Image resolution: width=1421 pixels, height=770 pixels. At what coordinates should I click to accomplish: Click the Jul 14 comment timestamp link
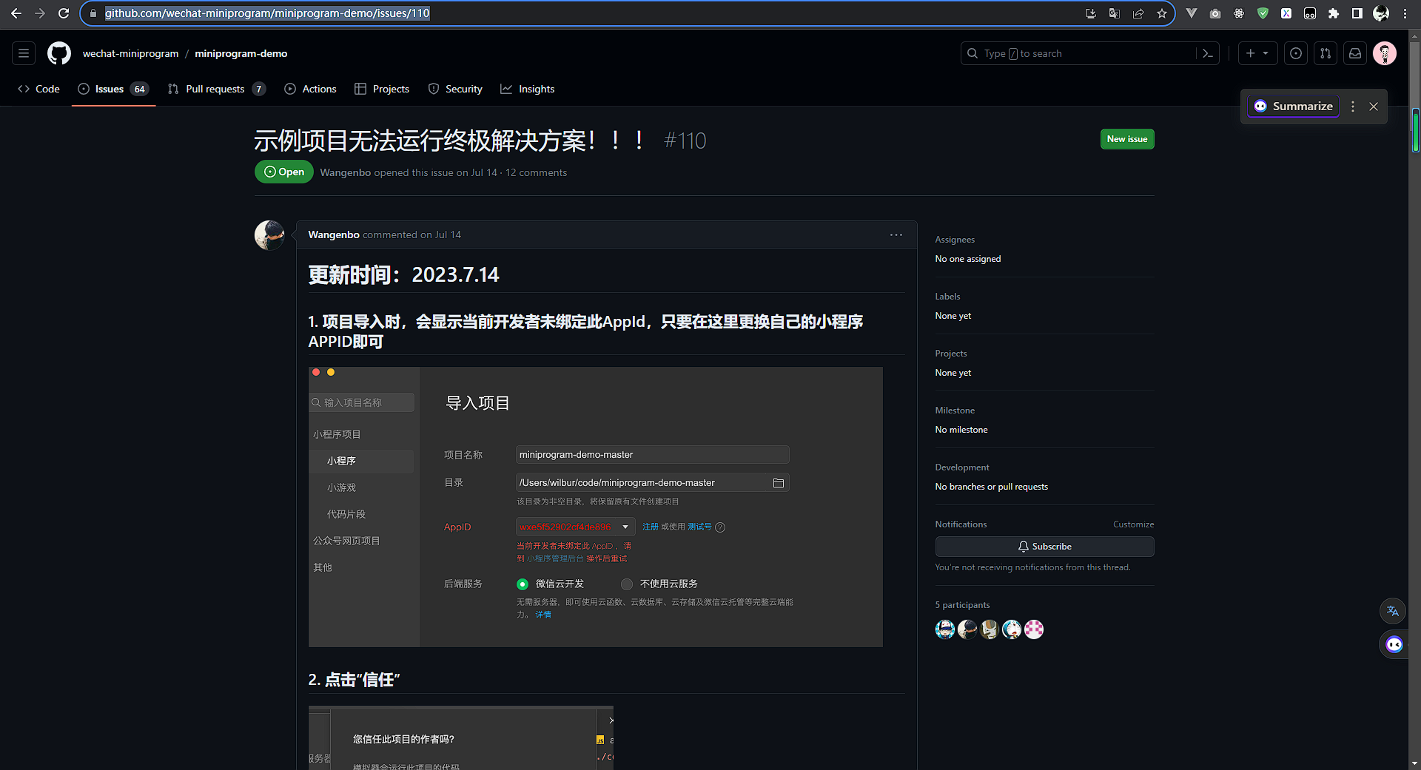point(448,234)
